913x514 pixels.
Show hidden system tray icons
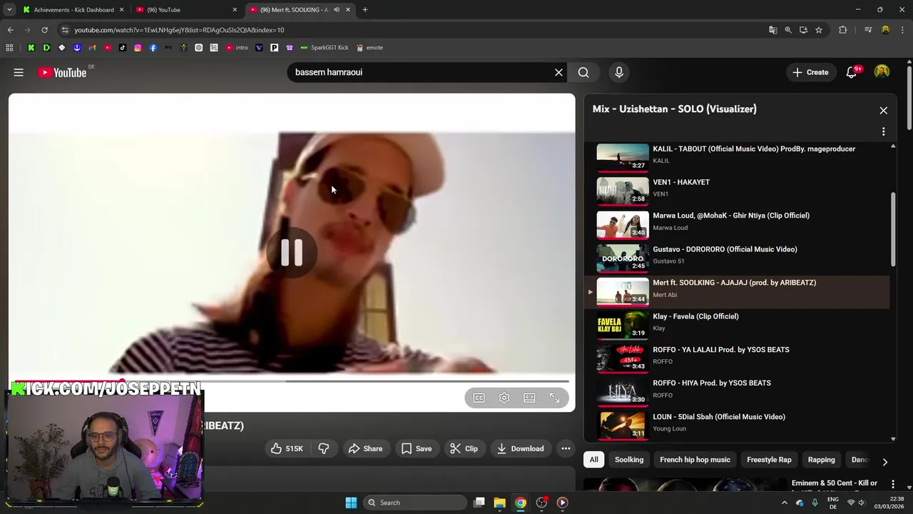pyautogui.click(x=785, y=503)
